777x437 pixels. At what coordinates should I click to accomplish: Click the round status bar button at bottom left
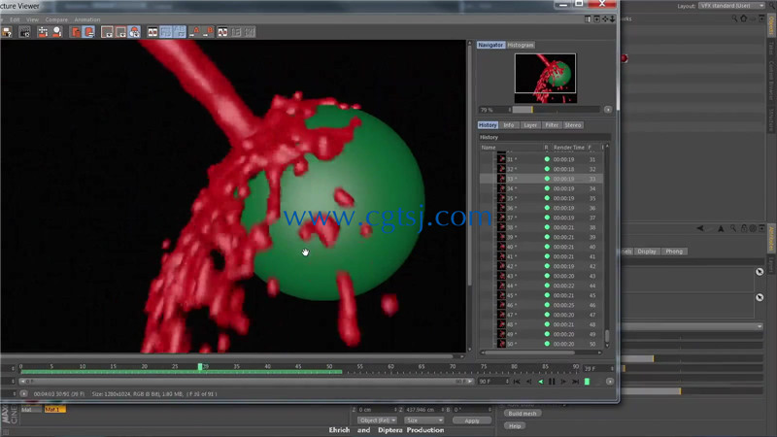coord(23,394)
